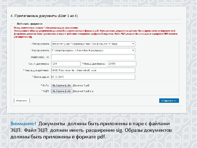197x148 pixels.
Task: Choose file button for Файл row
Action: coord(62,85)
